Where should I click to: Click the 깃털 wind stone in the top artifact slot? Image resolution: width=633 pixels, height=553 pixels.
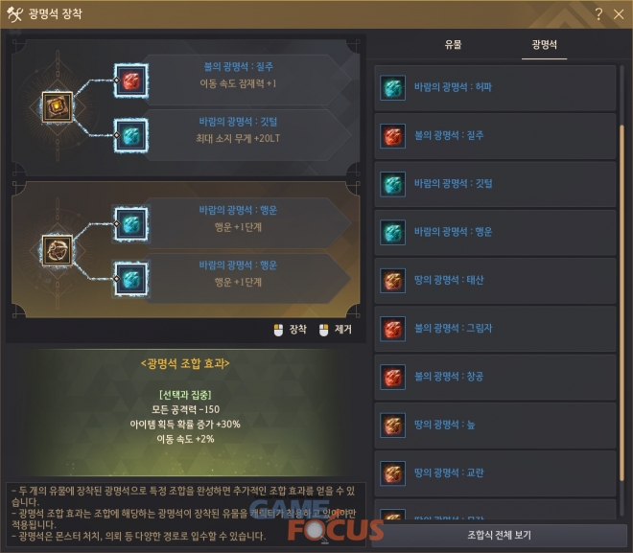(x=131, y=135)
